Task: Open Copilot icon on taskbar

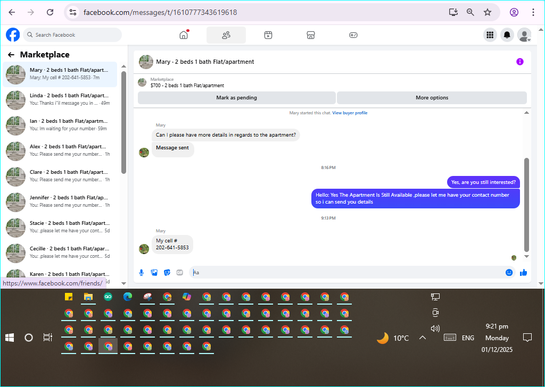Action: click(187, 297)
